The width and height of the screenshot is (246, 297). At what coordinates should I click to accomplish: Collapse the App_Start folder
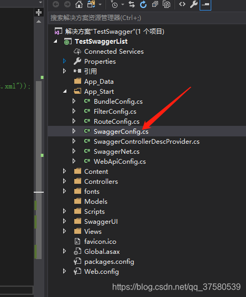(x=65, y=92)
